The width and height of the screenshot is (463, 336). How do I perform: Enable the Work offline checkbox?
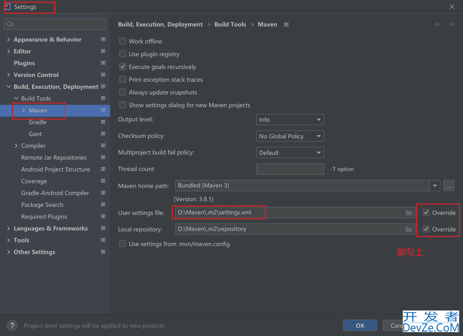click(x=123, y=41)
